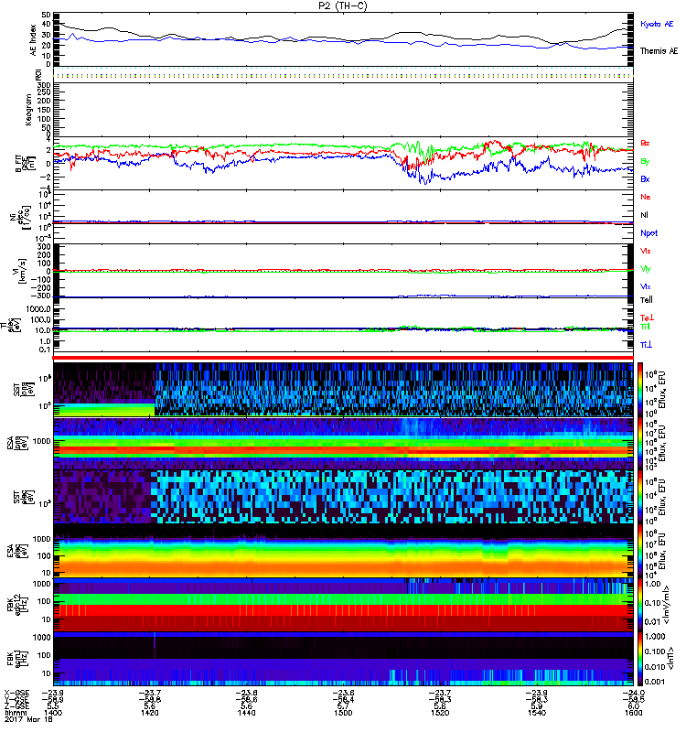Click the SST ions Eflux colorbar
Image resolution: width=686 pixels, height=732 pixels.
click(x=640, y=390)
